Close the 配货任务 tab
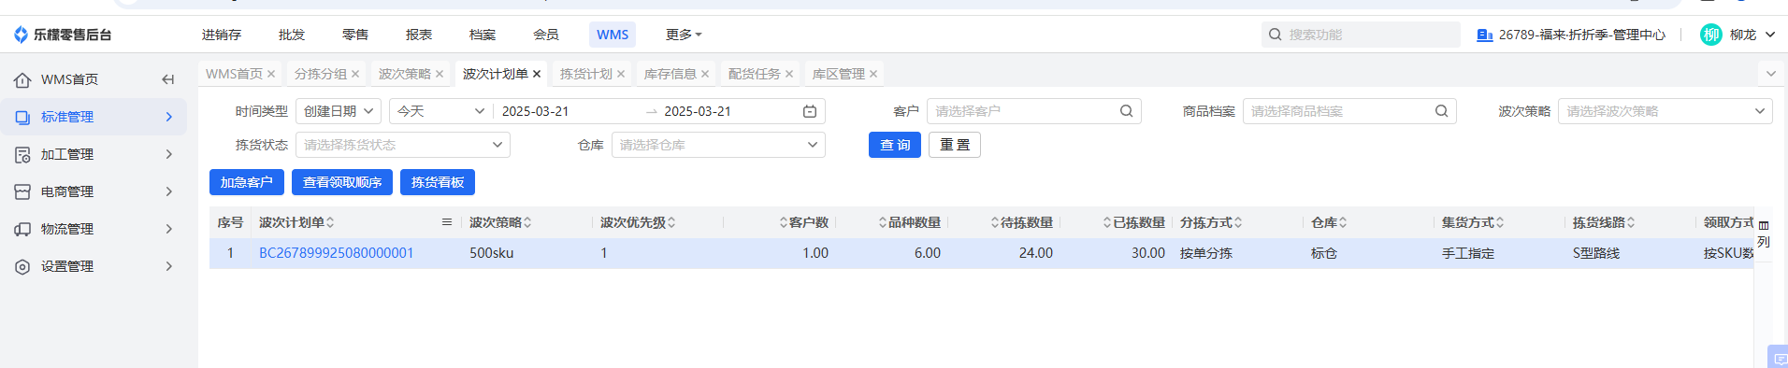Viewport: 1788px width, 368px height. pyautogui.click(x=789, y=74)
